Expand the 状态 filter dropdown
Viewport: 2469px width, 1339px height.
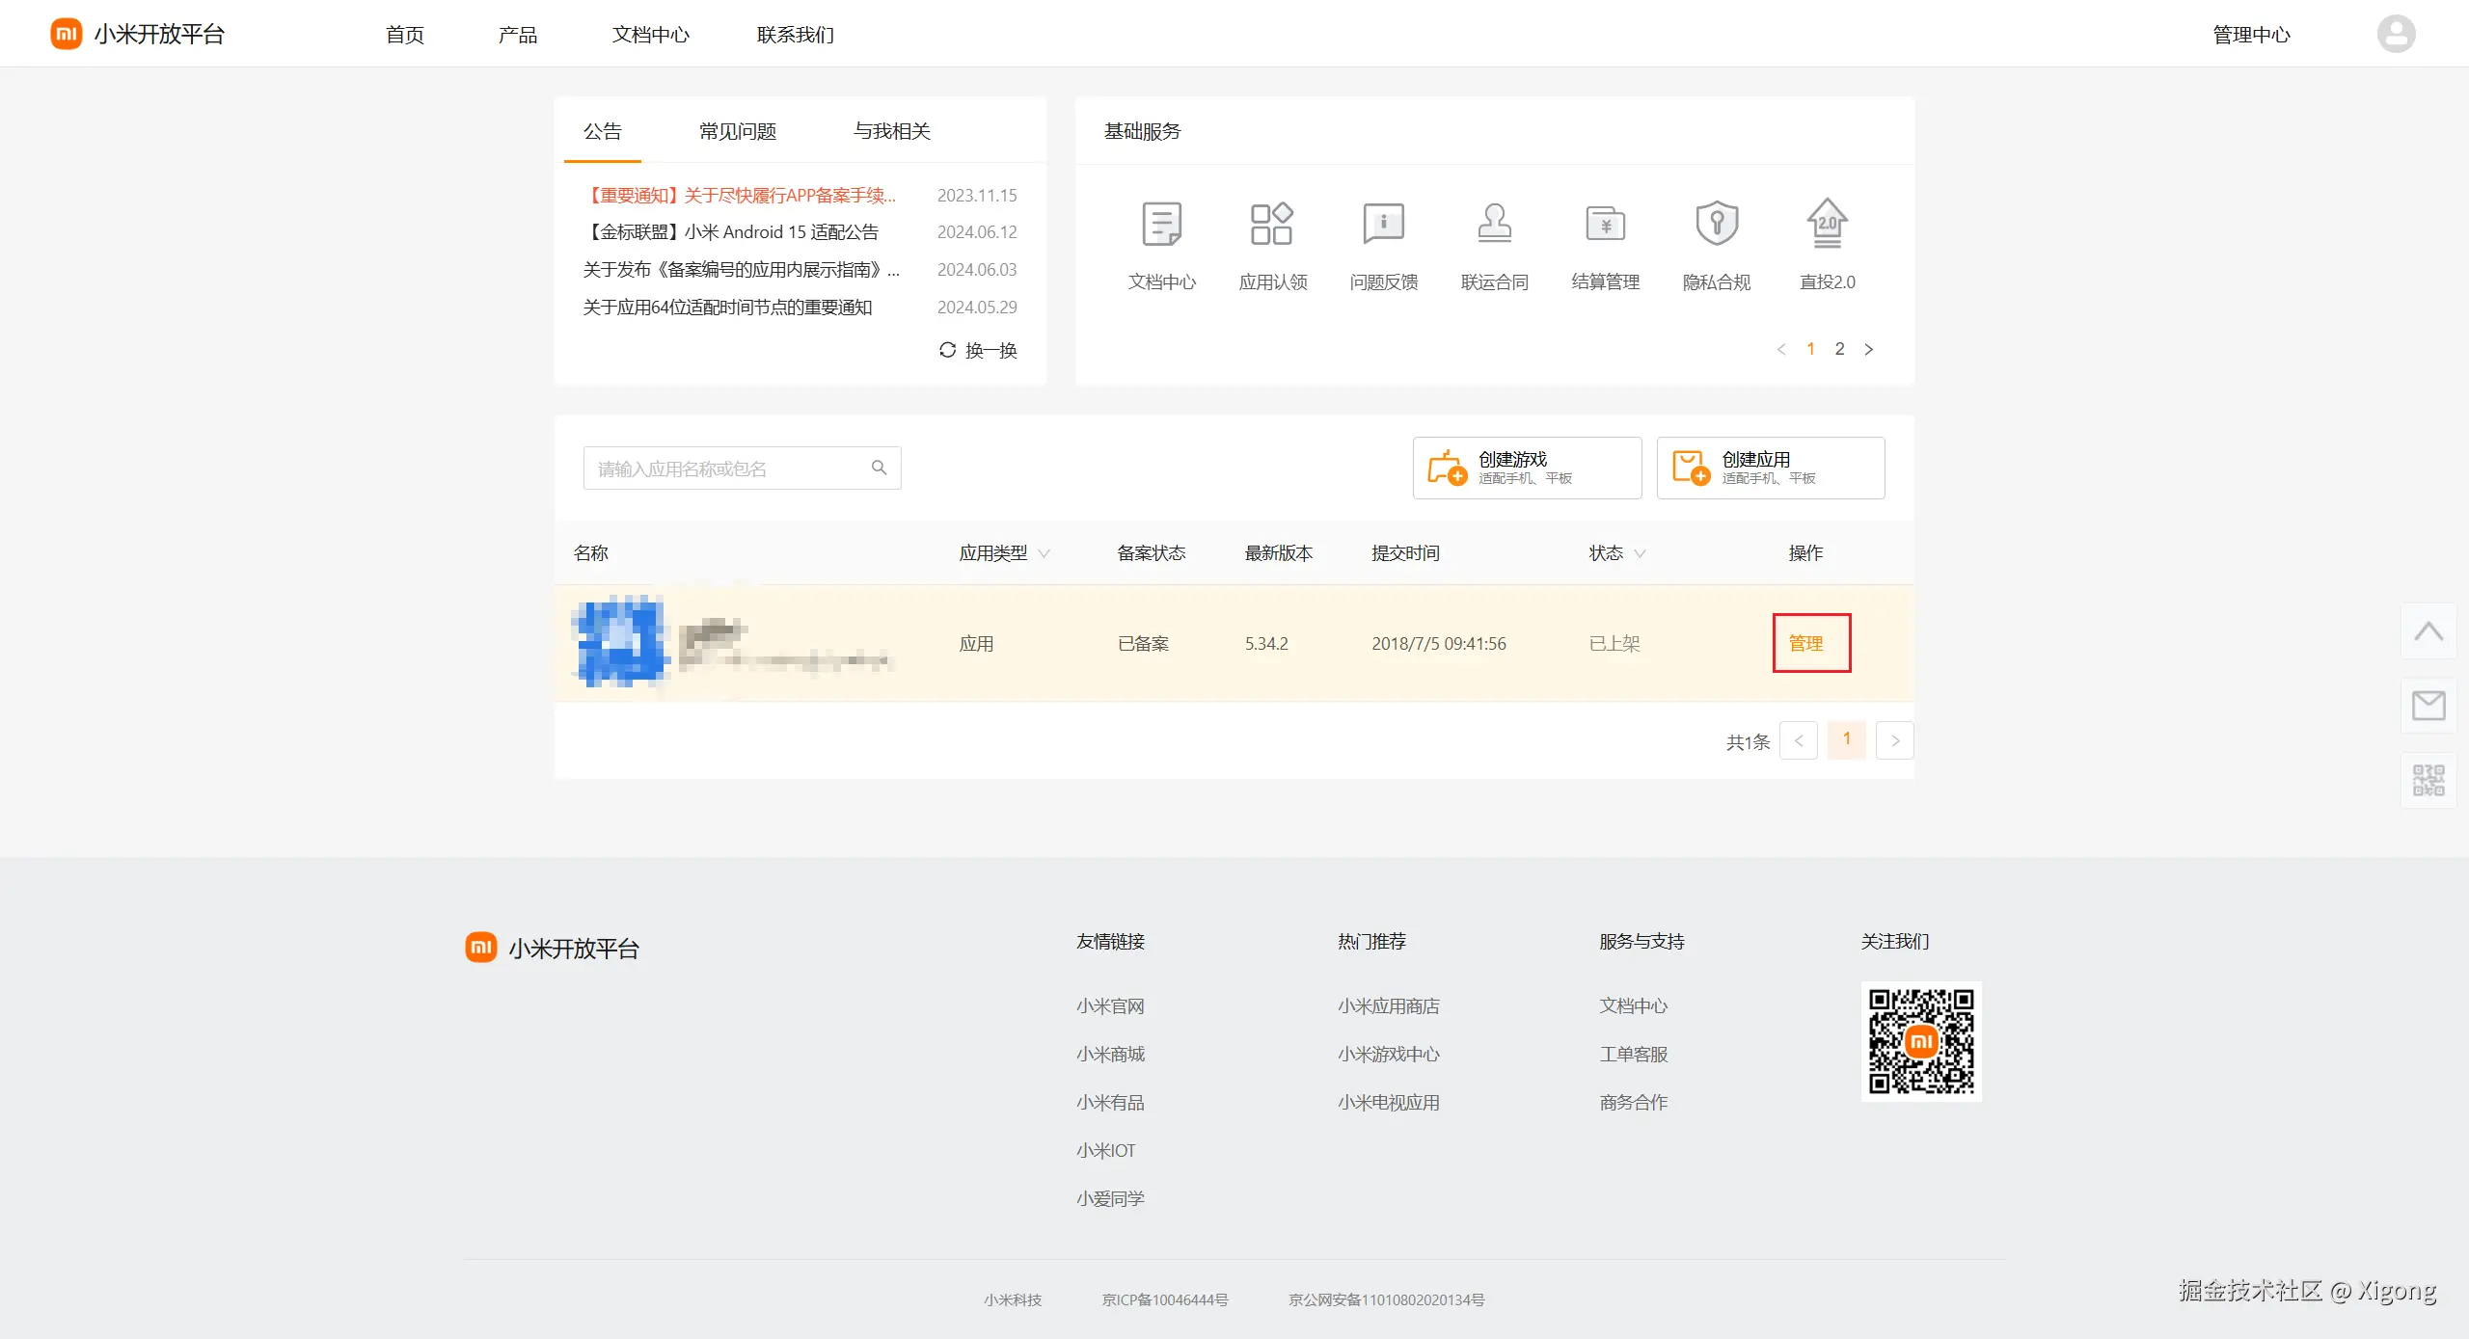point(1640,553)
